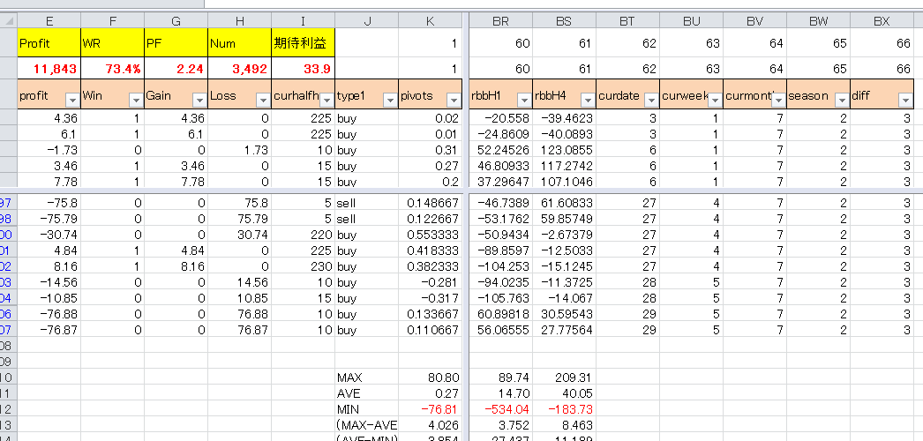This screenshot has width=923, height=441.
Task: Click the yellow Num header cell
Action: click(x=240, y=43)
